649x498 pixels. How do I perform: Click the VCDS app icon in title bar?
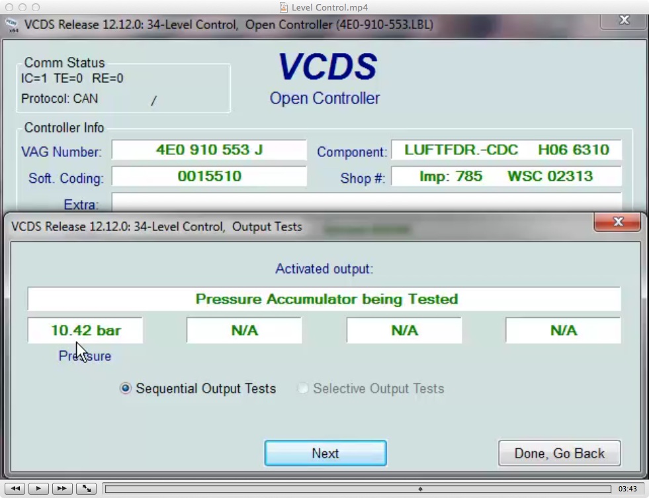point(12,25)
